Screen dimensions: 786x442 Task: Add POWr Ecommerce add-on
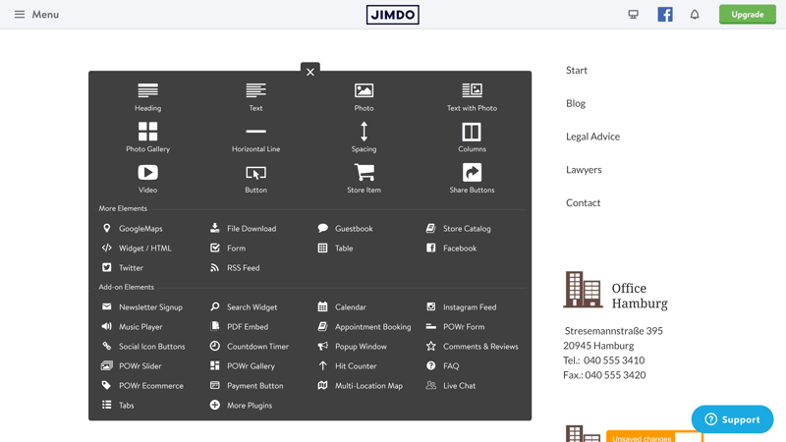click(142, 385)
